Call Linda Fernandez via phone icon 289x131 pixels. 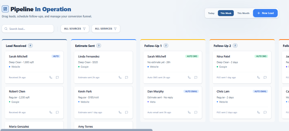coord(120,77)
